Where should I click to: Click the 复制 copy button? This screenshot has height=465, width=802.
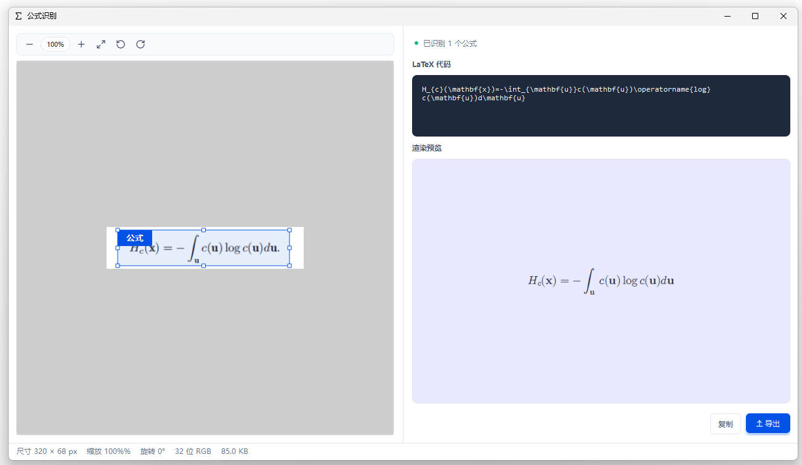coord(726,424)
